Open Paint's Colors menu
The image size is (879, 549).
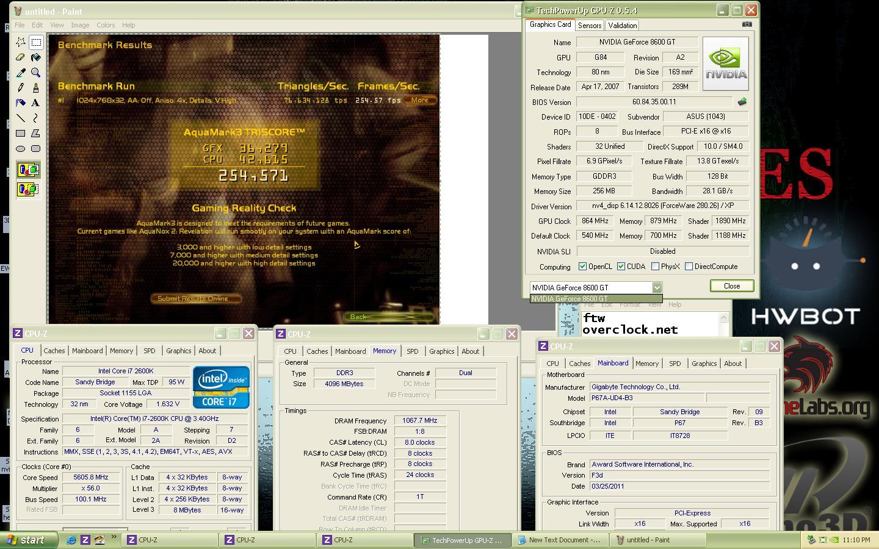[106, 25]
